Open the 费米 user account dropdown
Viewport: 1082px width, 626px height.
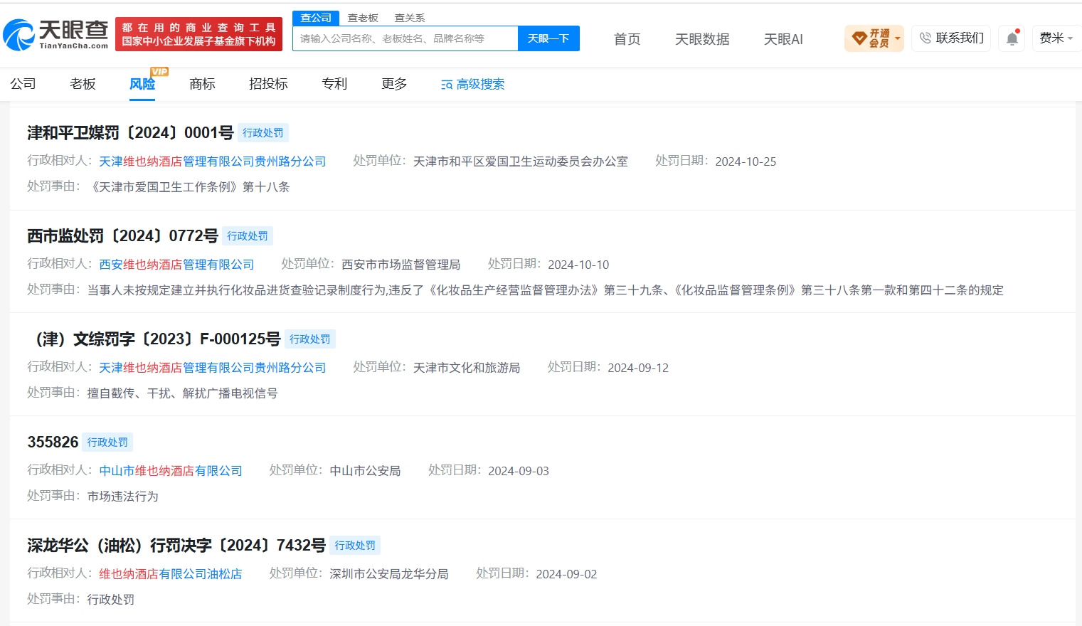pos(1056,38)
